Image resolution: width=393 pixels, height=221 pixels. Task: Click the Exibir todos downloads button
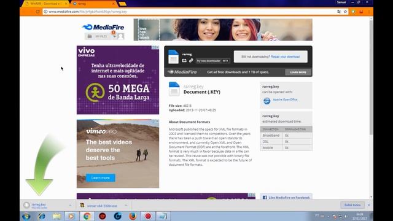tap(352, 205)
